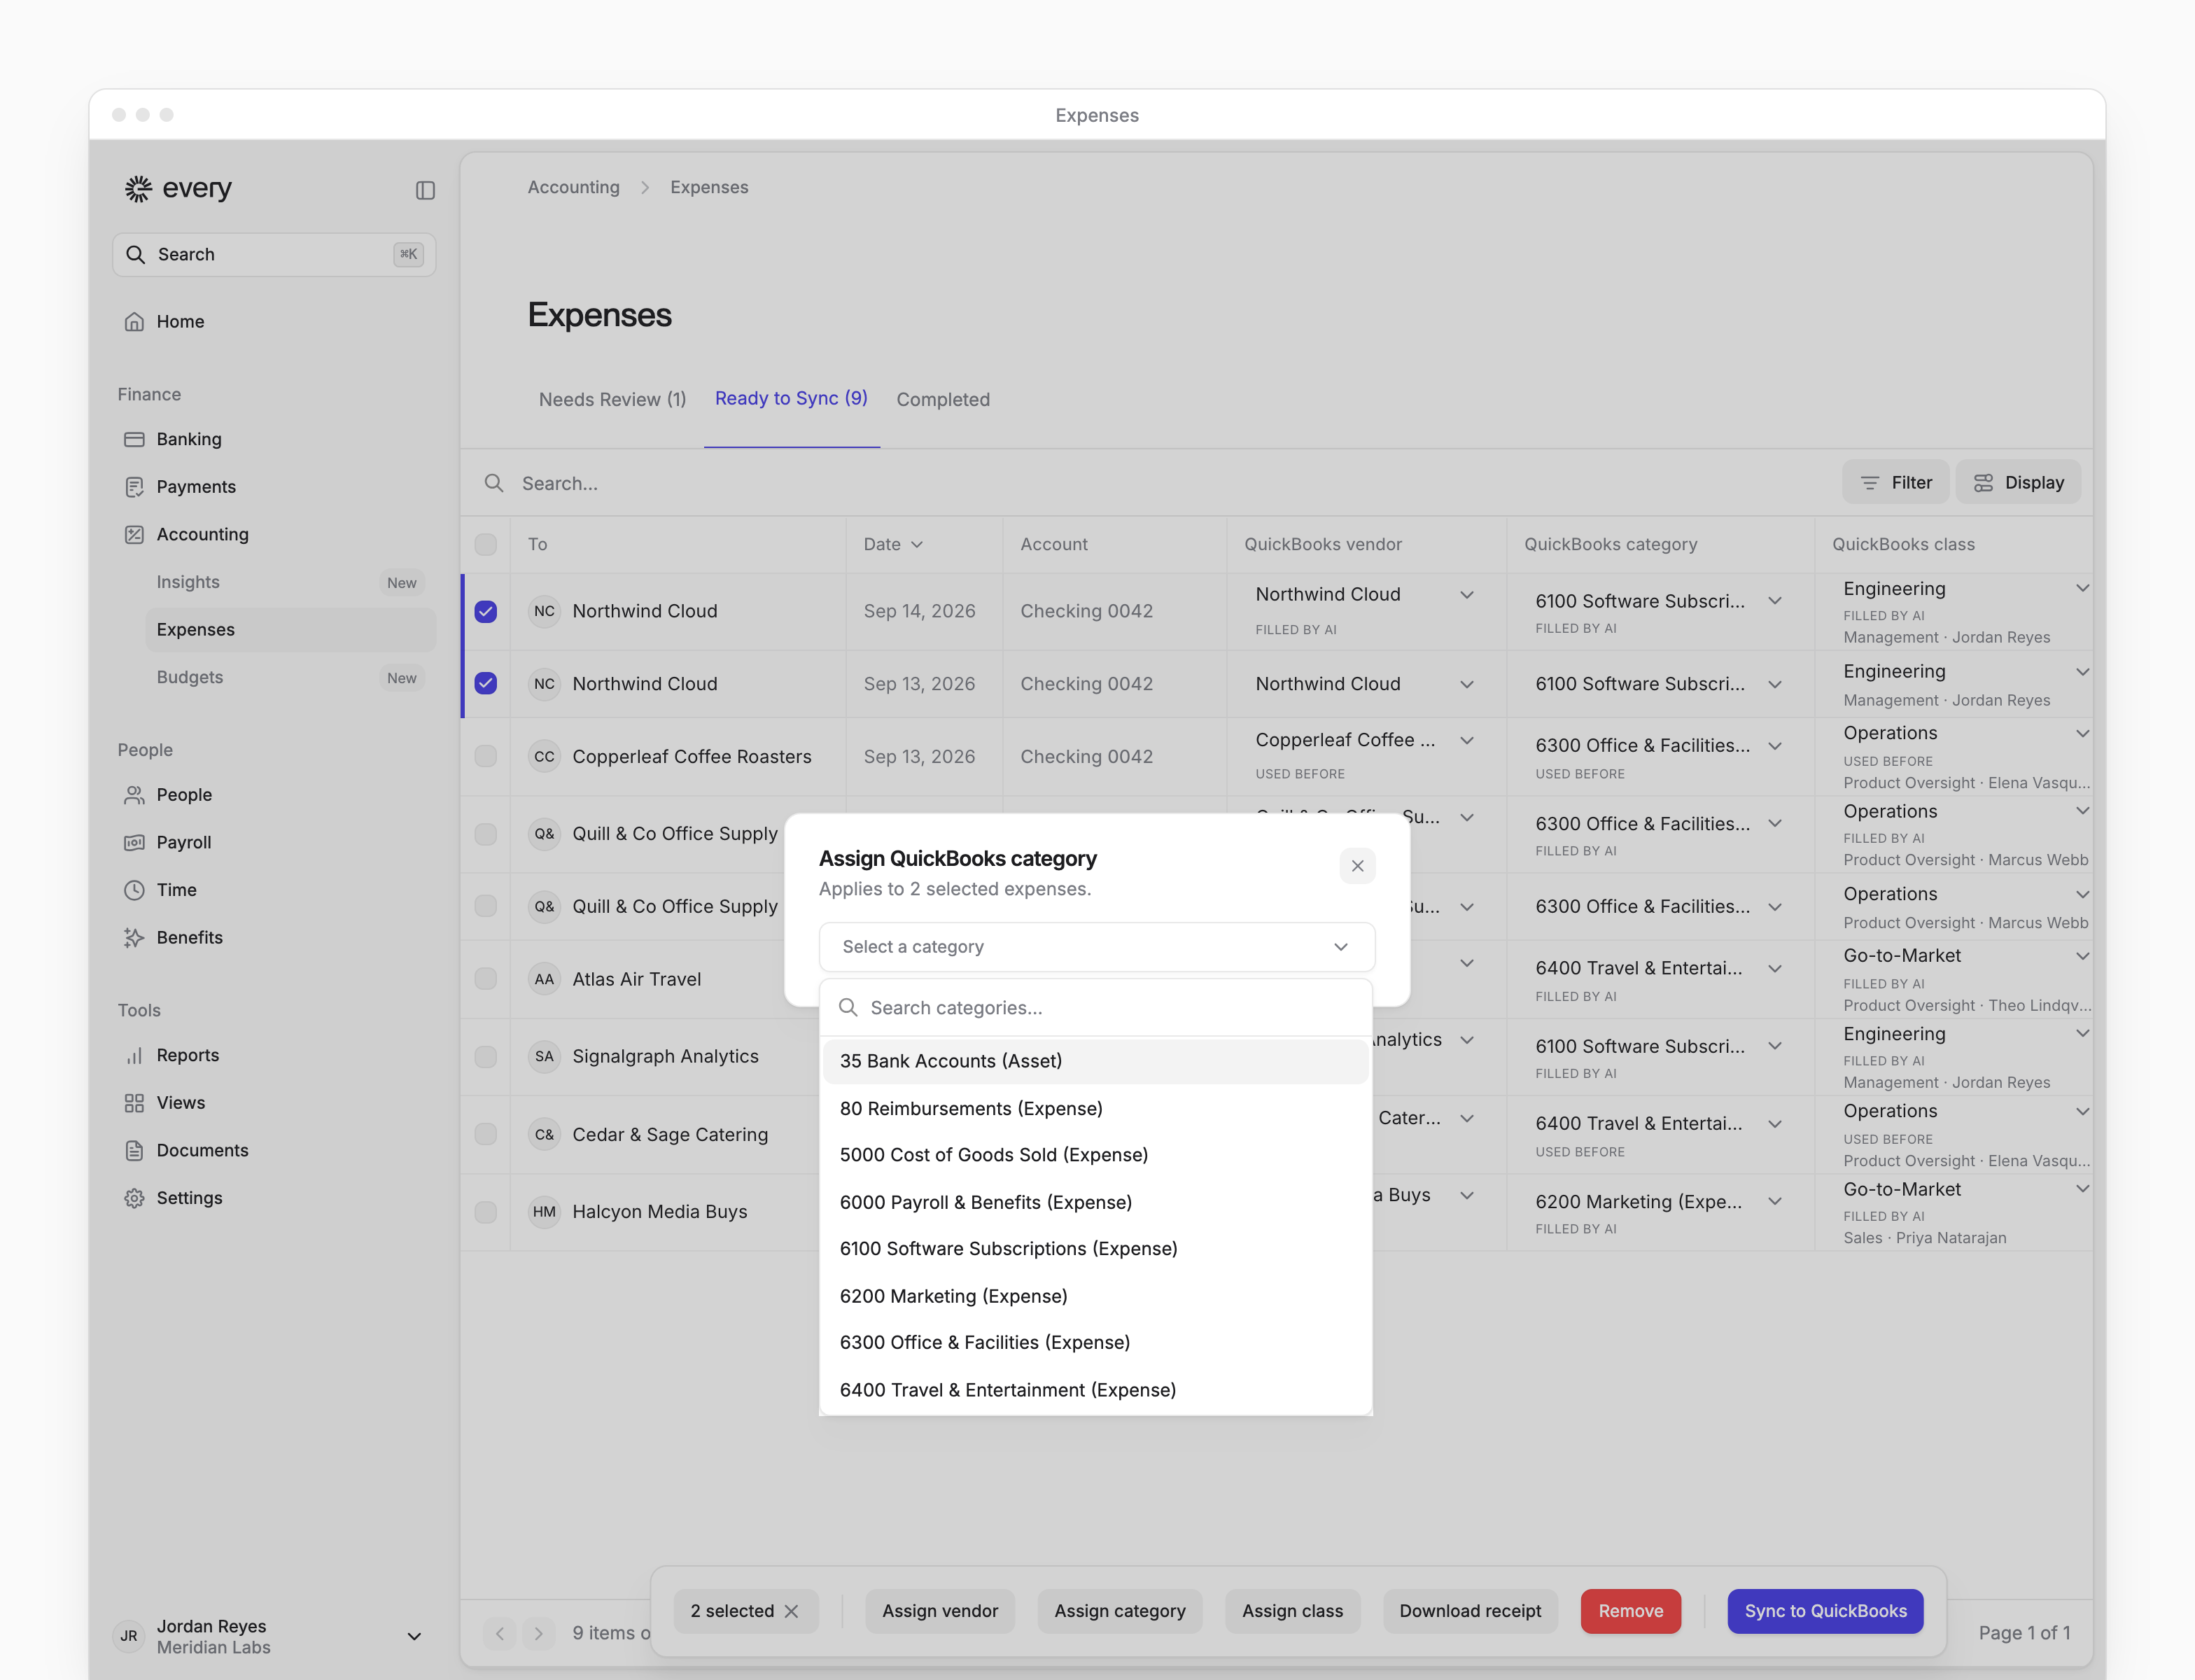The height and width of the screenshot is (1680, 2195).
Task: Click the Assign vendor button
Action: pos(939,1611)
